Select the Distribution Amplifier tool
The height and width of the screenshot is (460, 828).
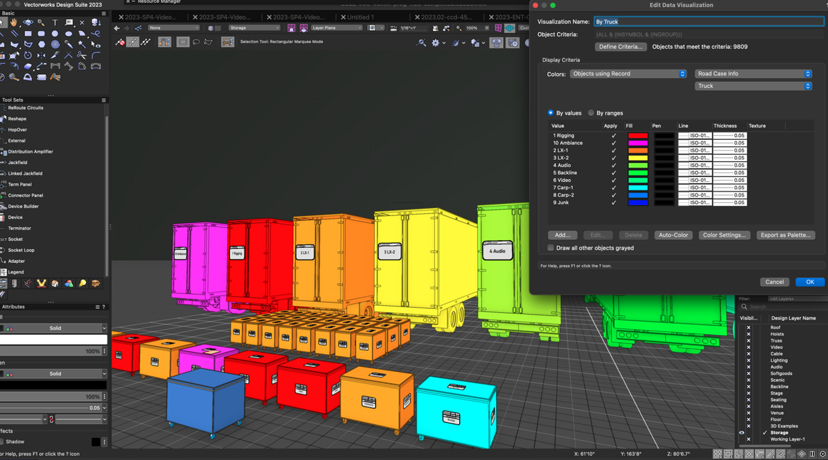(x=30, y=152)
